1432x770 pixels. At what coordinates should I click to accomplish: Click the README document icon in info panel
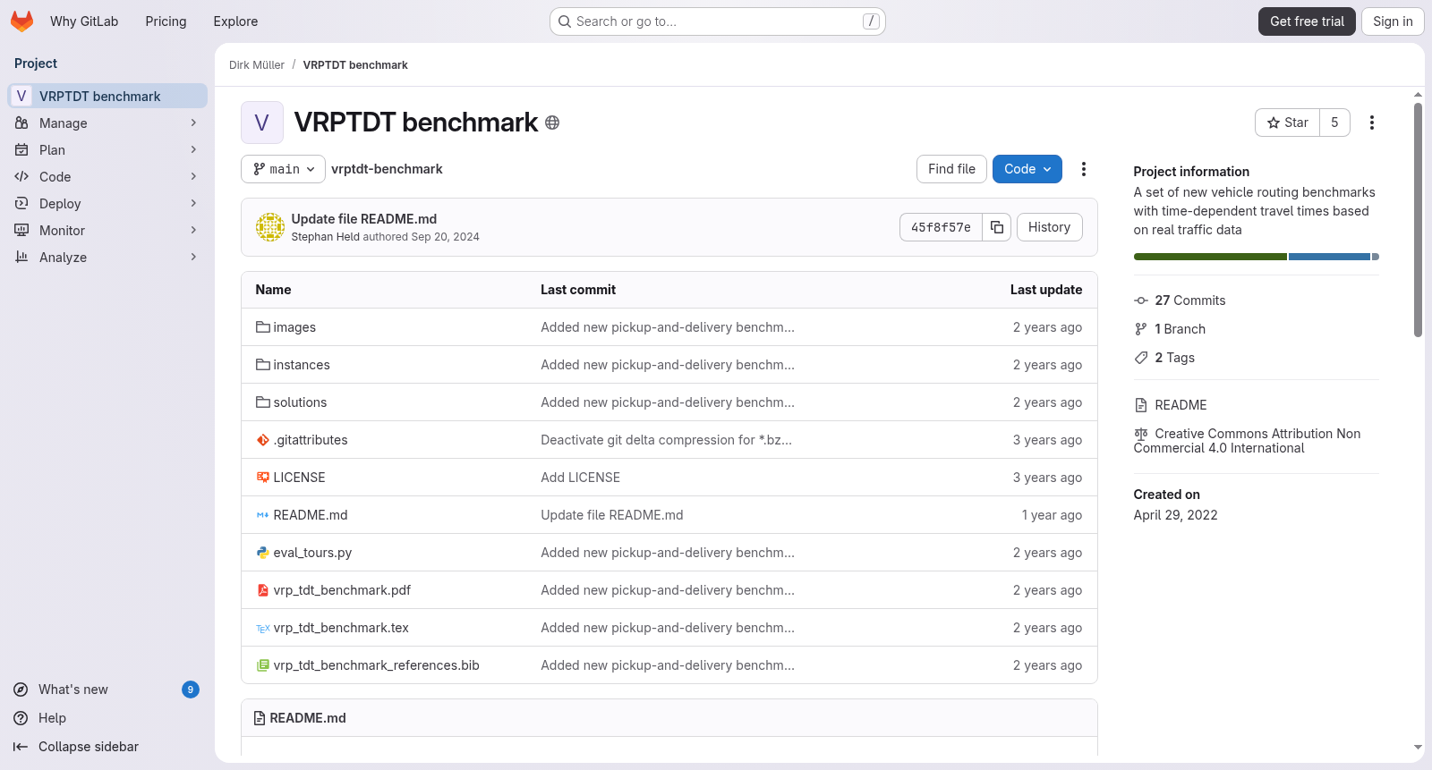pos(1141,405)
